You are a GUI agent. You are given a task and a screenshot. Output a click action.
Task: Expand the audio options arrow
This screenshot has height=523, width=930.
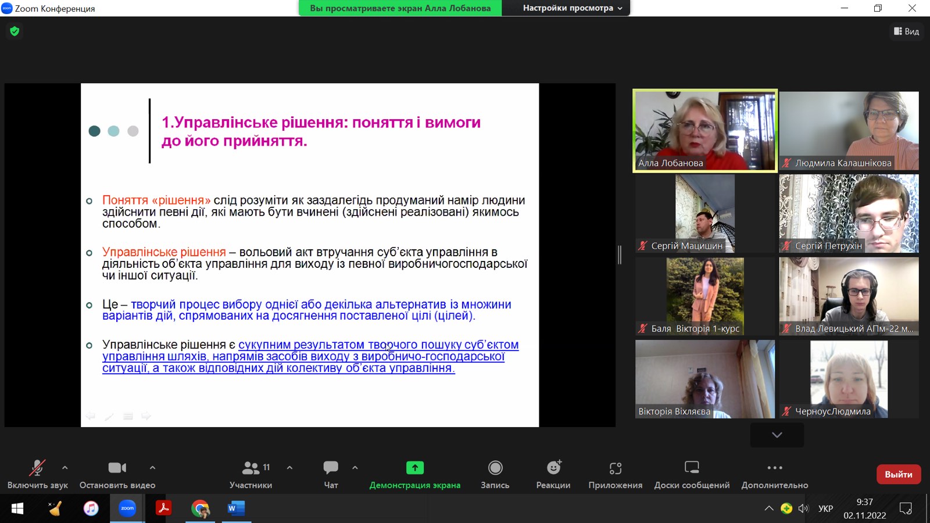[x=65, y=467]
